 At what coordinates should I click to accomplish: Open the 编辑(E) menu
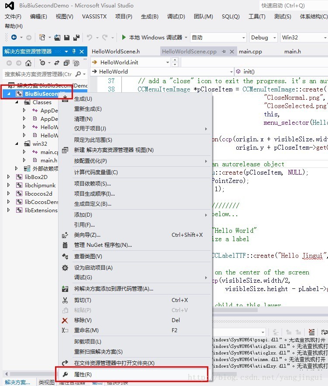tap(38, 17)
